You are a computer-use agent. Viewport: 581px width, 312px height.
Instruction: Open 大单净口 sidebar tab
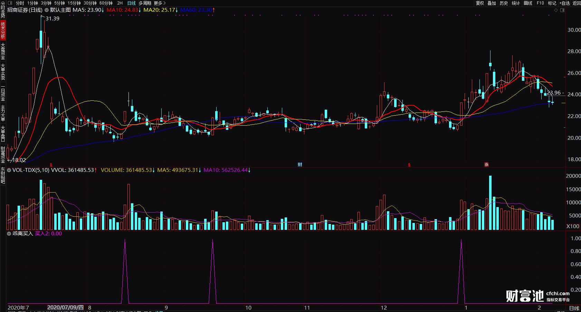point(3,134)
